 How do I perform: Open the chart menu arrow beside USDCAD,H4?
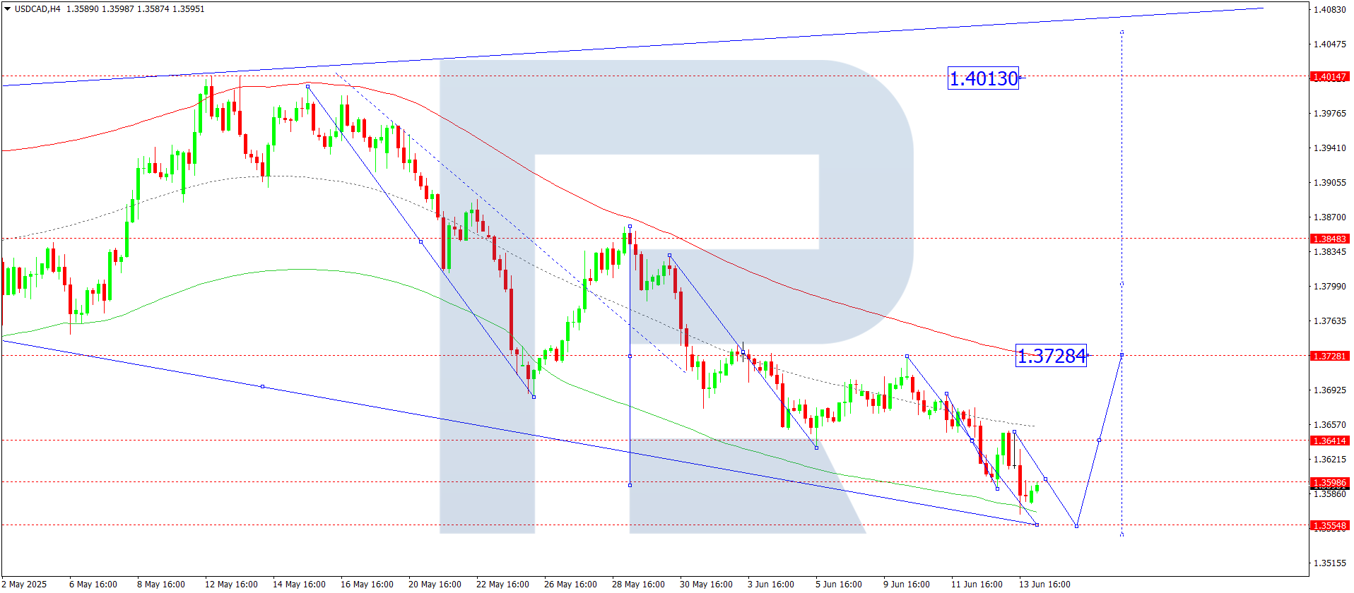(x=8, y=9)
